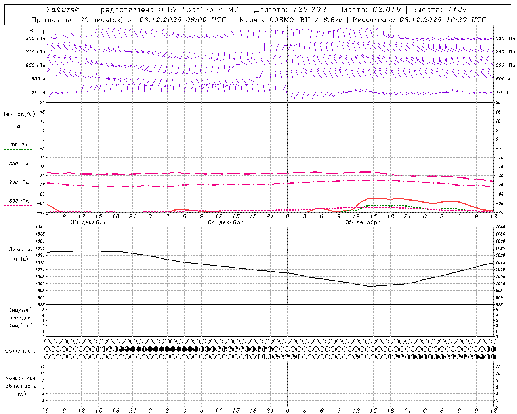Click the (км) convective height unit label

pos(21,394)
